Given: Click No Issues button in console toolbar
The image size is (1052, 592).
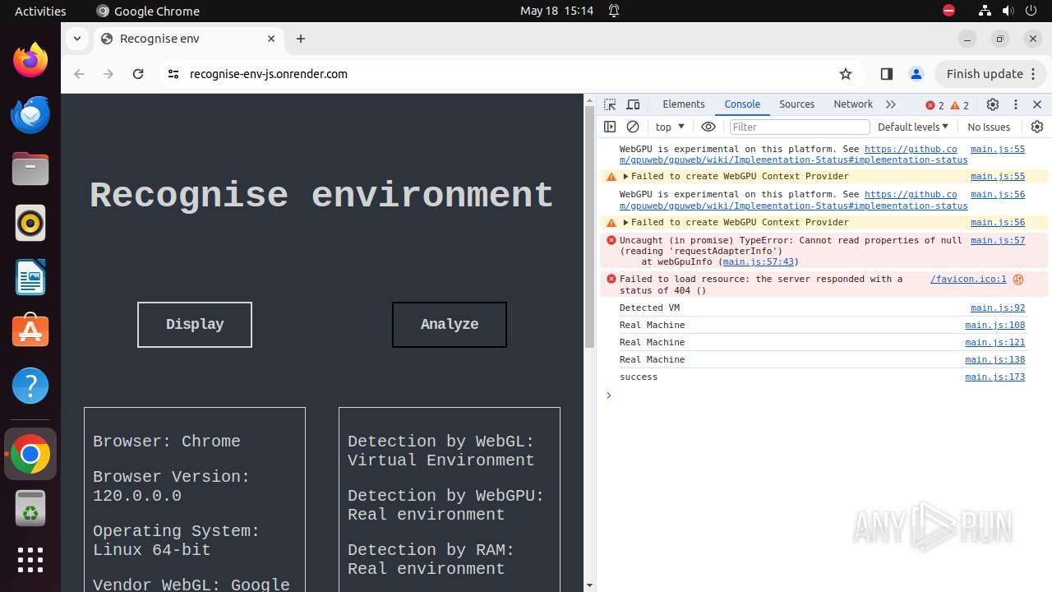Looking at the screenshot, I should (x=989, y=127).
